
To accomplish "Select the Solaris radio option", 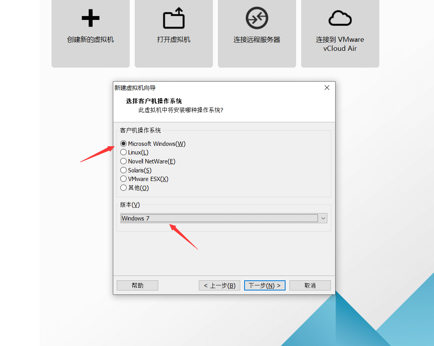I will tap(123, 170).
